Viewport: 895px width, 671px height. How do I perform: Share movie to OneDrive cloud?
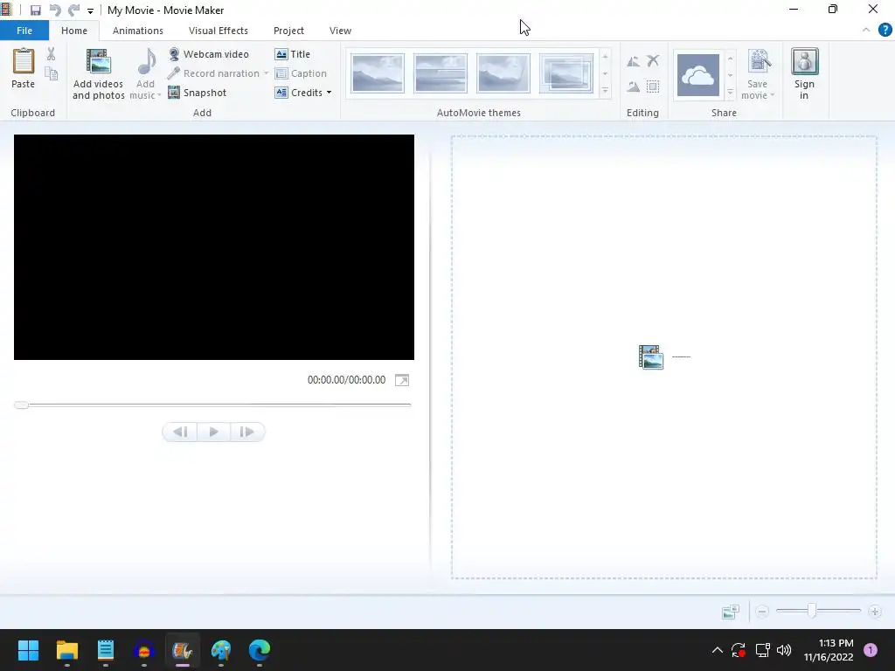coord(698,75)
